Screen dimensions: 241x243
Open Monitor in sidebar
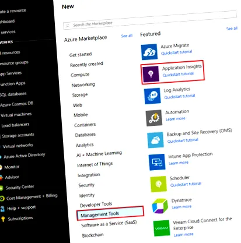(12, 167)
